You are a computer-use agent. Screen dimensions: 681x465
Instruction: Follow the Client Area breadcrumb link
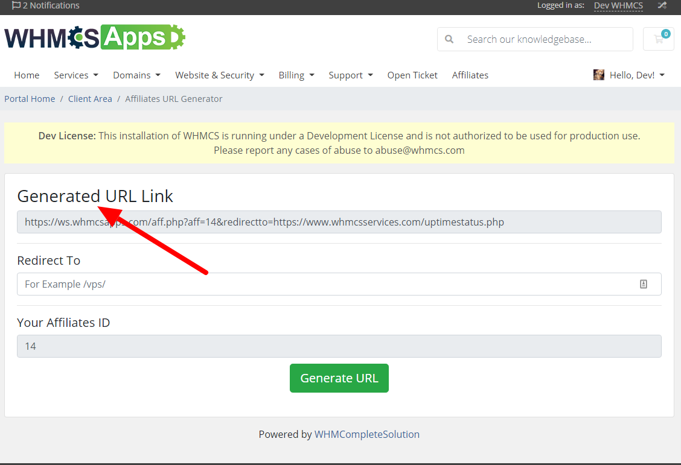point(90,99)
